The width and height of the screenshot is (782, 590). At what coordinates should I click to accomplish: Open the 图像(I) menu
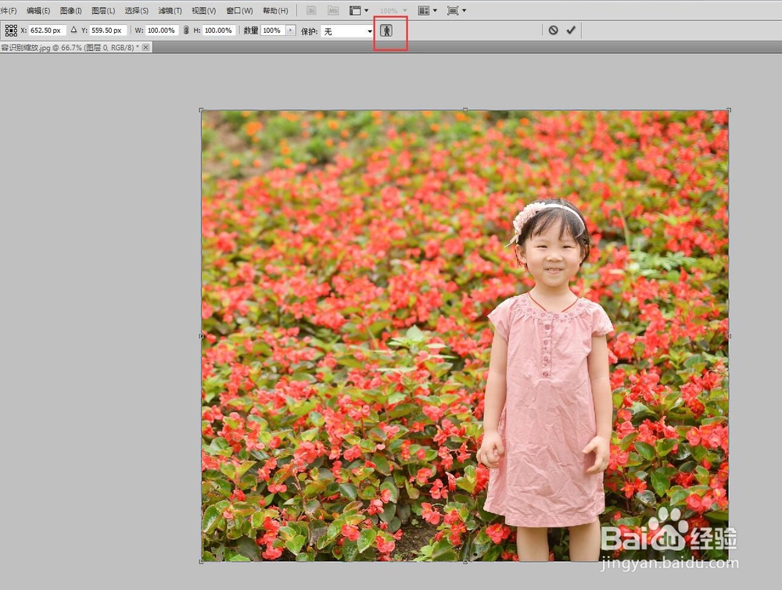point(71,10)
